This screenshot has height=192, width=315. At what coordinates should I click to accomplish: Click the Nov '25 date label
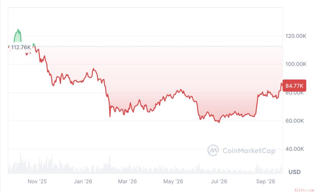click(x=37, y=181)
